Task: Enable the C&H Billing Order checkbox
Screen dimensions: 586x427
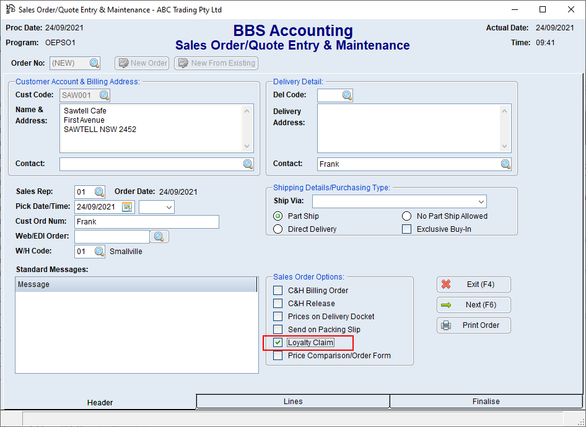Action: 278,291
